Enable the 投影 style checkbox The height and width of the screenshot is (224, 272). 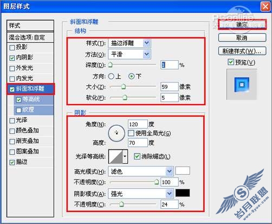click(x=12, y=48)
